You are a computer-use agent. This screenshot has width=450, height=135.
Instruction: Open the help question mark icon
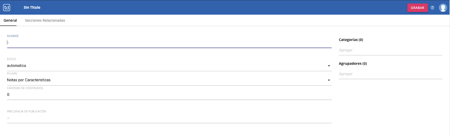pyautogui.click(x=432, y=8)
